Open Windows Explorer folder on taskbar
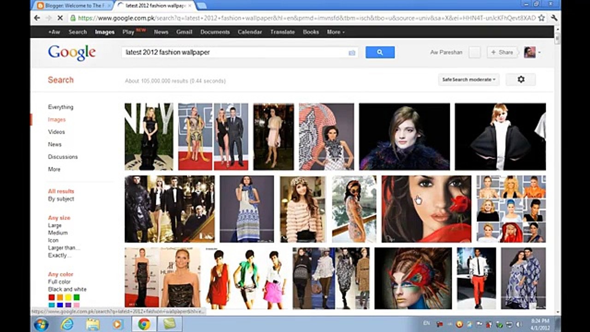The width and height of the screenshot is (590, 332). pos(93,324)
